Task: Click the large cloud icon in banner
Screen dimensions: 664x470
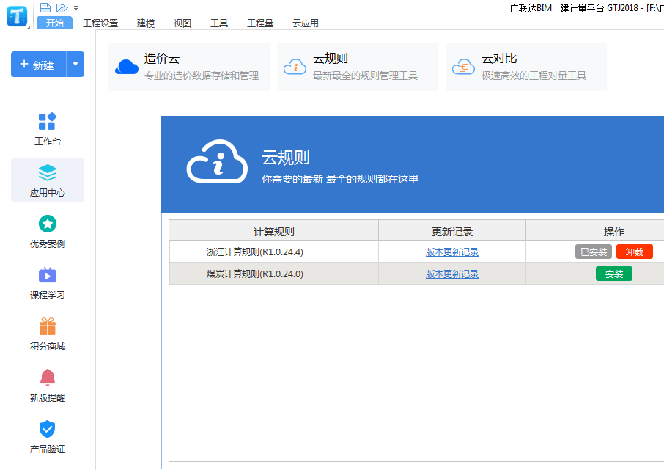Action: (x=217, y=162)
